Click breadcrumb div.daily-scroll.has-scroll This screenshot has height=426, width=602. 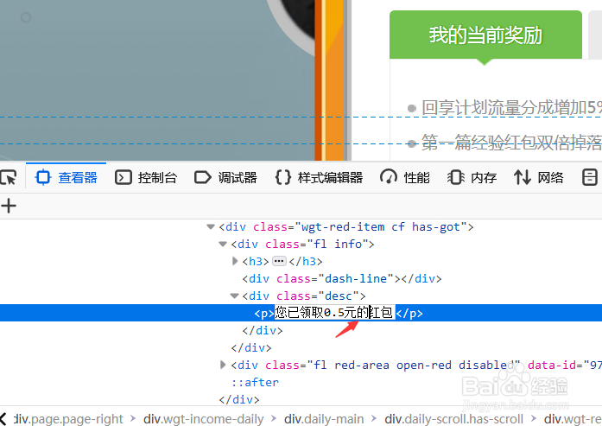pyautogui.click(x=453, y=419)
